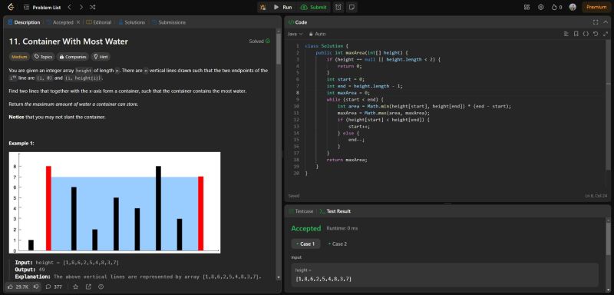Open the timer alarm clock icon
The height and width of the screenshot is (295, 614).
(338, 7)
